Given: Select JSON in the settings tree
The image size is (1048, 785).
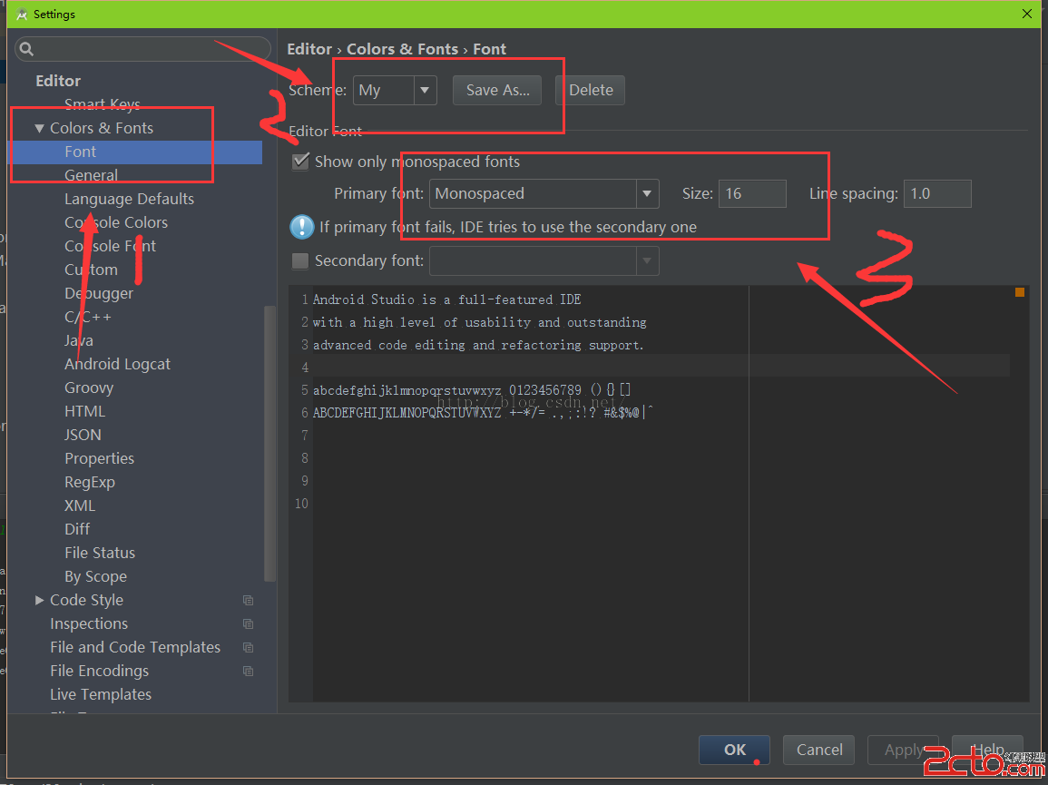Looking at the screenshot, I should tap(83, 436).
